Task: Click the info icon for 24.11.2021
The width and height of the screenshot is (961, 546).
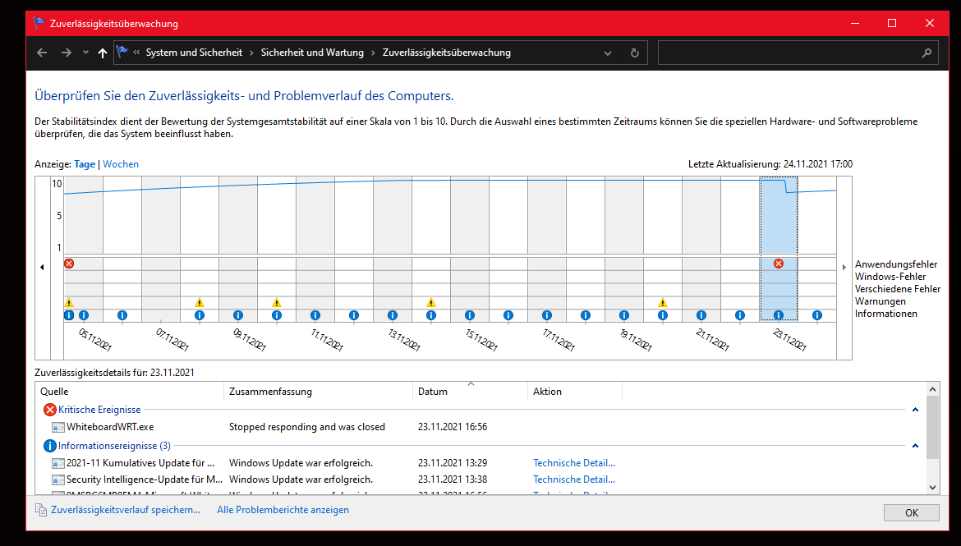Action: coord(817,315)
